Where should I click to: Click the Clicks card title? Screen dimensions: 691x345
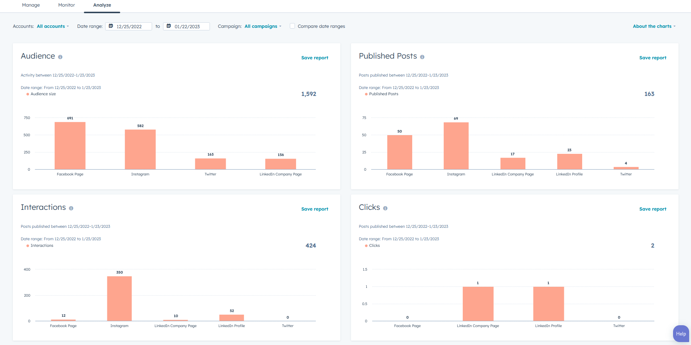[x=369, y=207]
